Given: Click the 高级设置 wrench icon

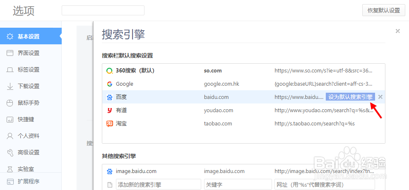Looking at the screenshot, I should click(10, 152).
